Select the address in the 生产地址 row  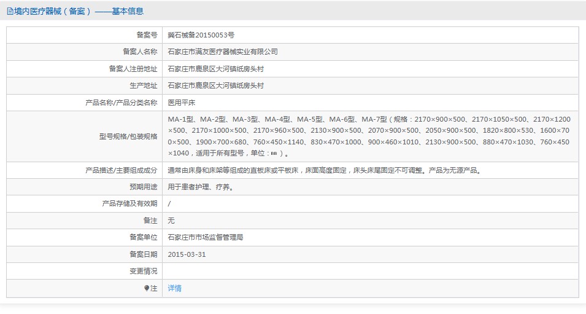215,85
